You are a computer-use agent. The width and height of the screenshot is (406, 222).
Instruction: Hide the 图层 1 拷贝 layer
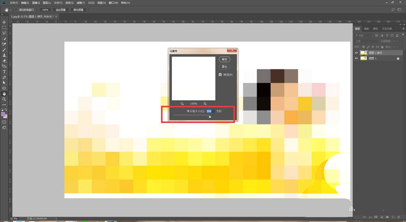(x=356, y=53)
